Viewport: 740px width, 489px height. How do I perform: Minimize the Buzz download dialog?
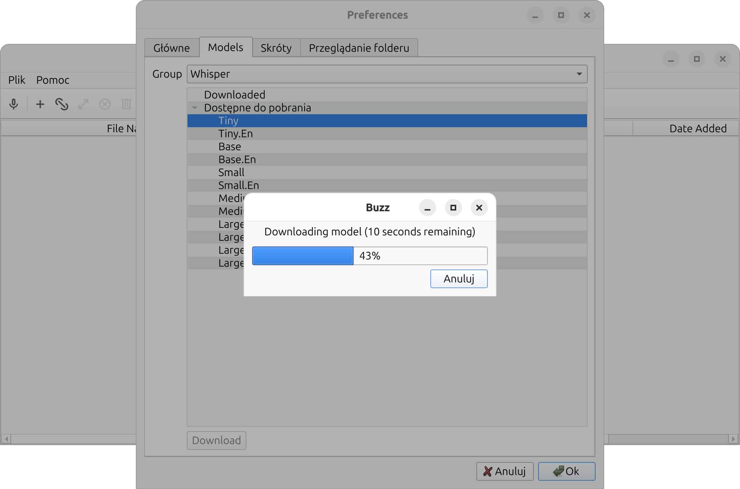427,208
